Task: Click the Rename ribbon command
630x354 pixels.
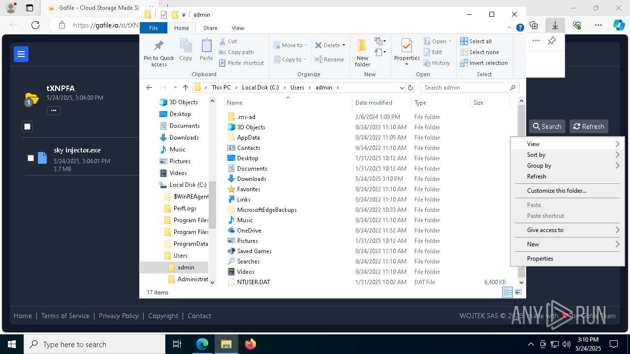Action: (x=329, y=59)
